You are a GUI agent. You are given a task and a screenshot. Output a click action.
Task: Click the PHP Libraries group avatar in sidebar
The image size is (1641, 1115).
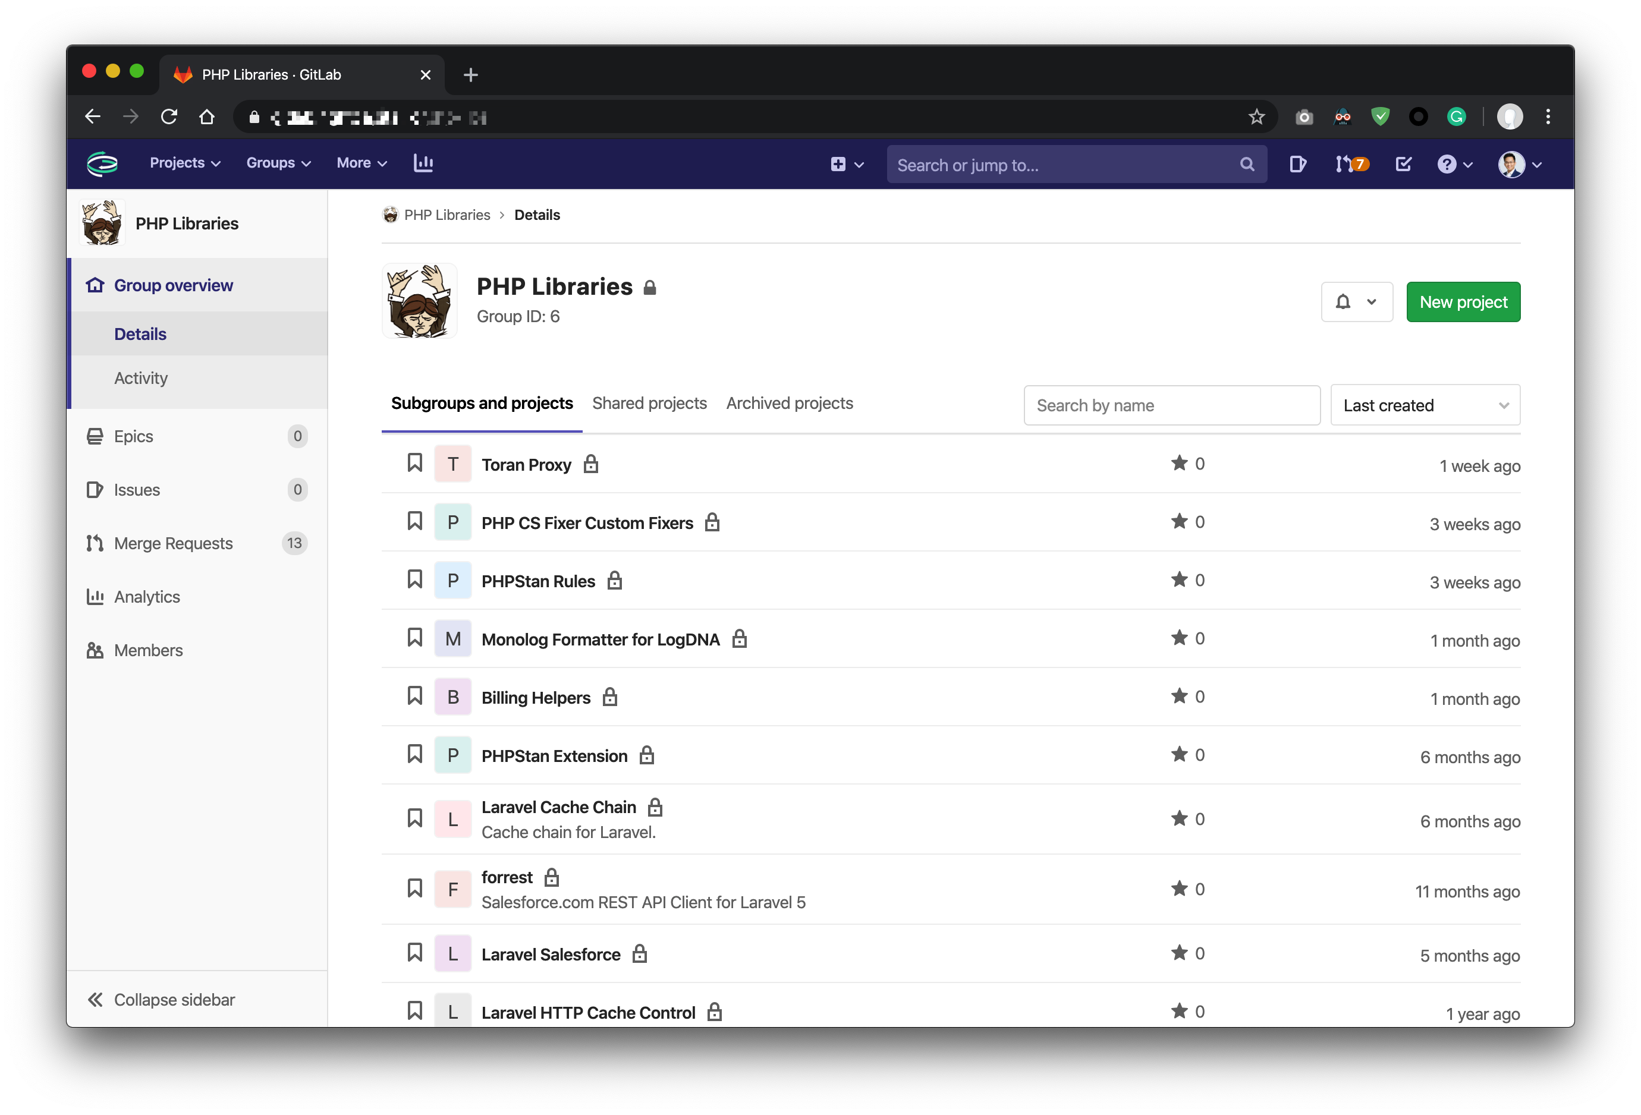click(102, 223)
